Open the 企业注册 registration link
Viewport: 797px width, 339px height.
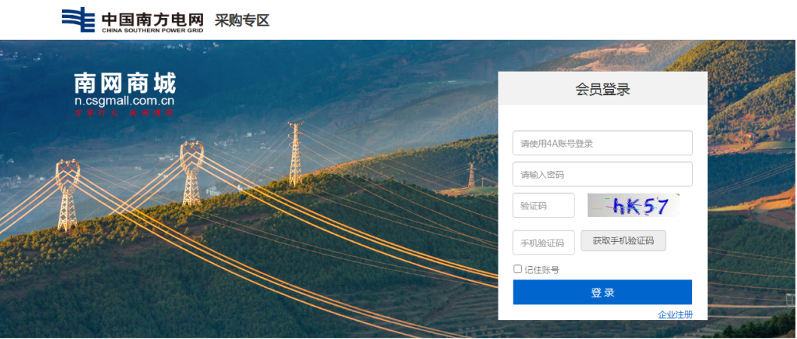[x=675, y=315]
